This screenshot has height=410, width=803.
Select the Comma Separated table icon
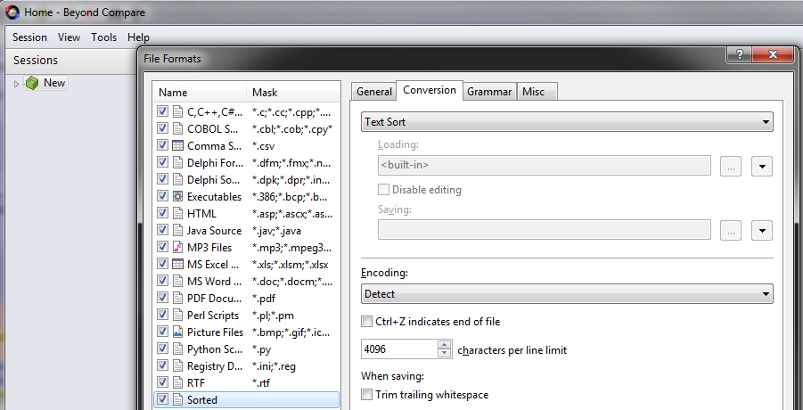(x=178, y=145)
